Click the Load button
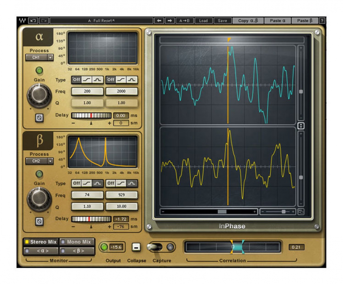Viewport: 343px width, 284px height. [204, 21]
